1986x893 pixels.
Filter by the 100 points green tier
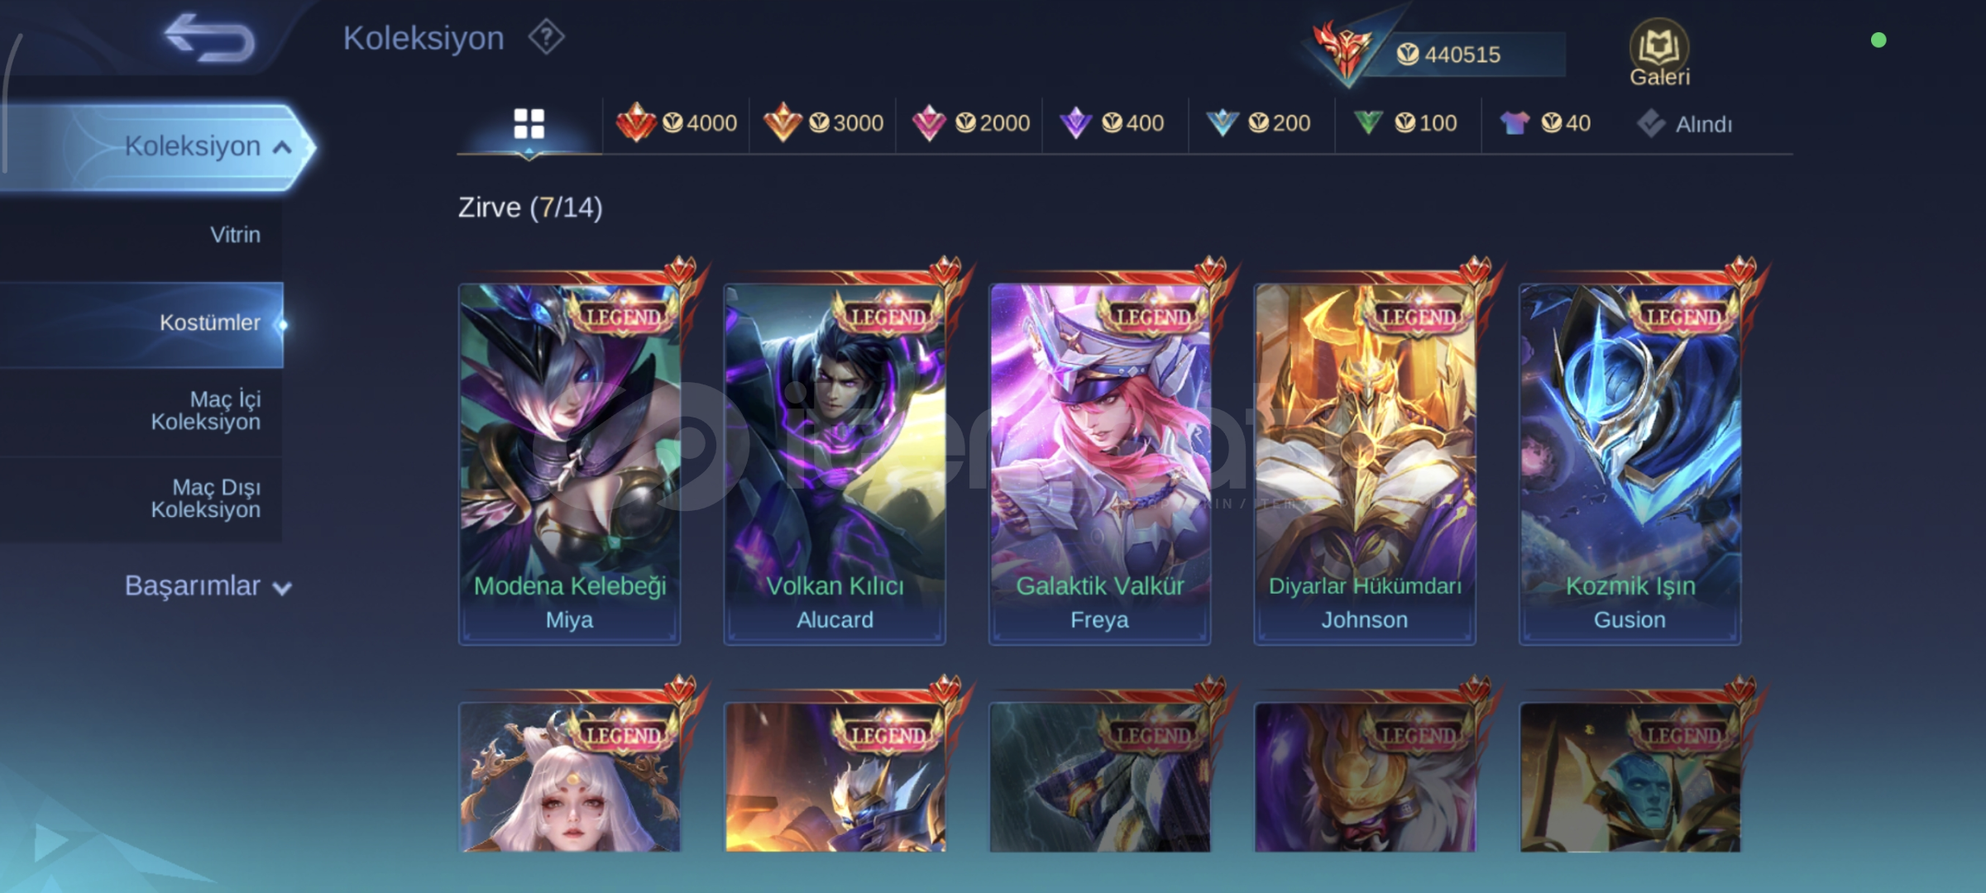[x=1405, y=123]
